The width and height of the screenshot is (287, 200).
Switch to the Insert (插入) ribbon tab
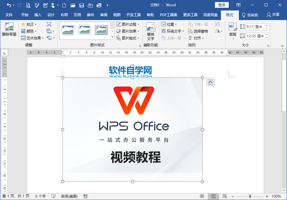tap(38, 14)
